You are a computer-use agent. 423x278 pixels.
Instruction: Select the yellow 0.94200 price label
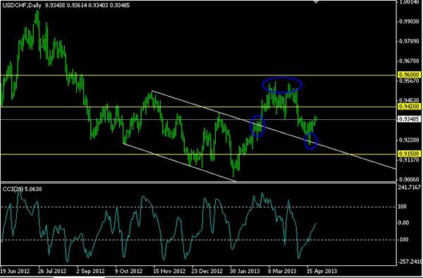(410, 107)
